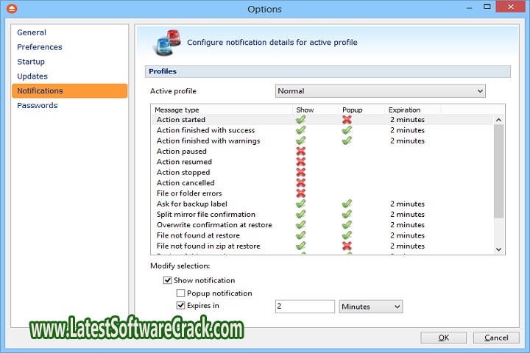Viewport: 530px width, 353px height.
Task: Click the red Show cross for Action resumed
Action: (301, 162)
